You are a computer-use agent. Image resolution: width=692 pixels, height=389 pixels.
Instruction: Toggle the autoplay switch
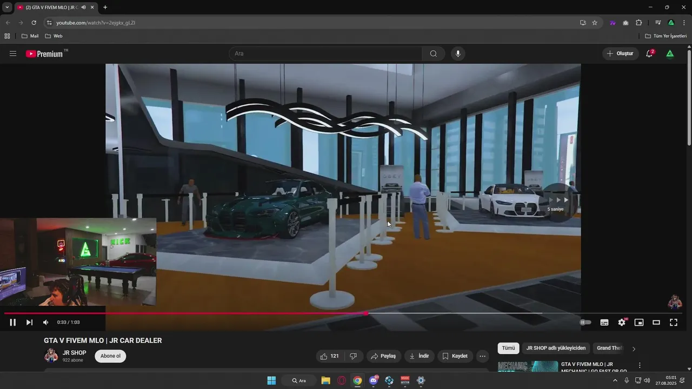[x=585, y=322]
